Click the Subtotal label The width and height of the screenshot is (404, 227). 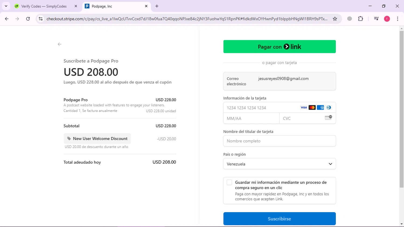tap(71, 126)
